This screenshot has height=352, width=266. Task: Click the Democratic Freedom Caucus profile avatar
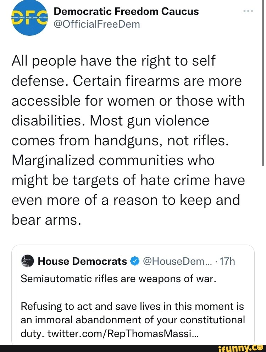pyautogui.click(x=29, y=18)
